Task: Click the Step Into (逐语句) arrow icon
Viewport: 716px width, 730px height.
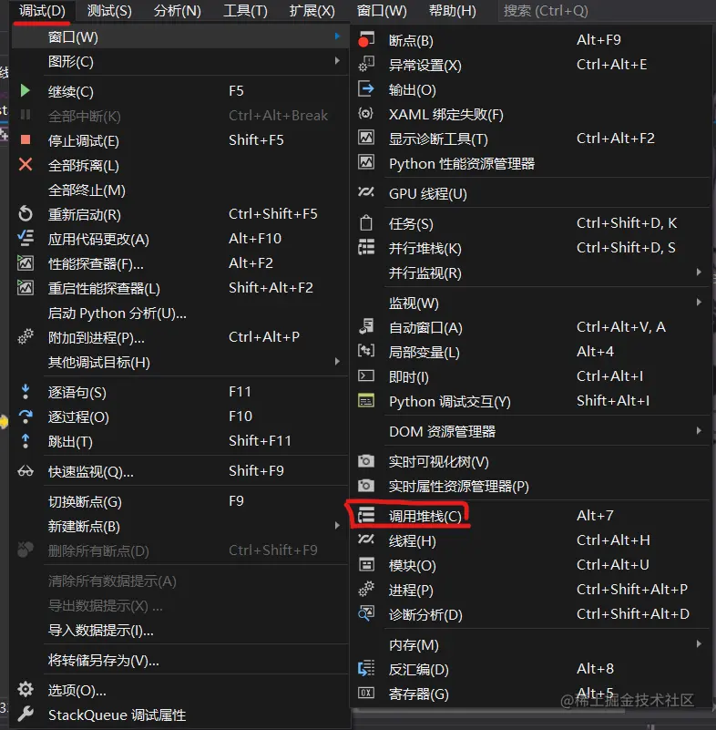Action: point(26,392)
